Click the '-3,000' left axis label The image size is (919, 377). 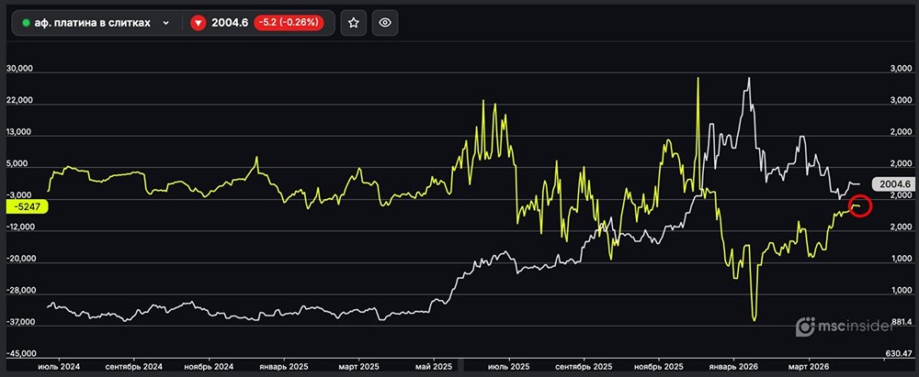pyautogui.click(x=20, y=195)
